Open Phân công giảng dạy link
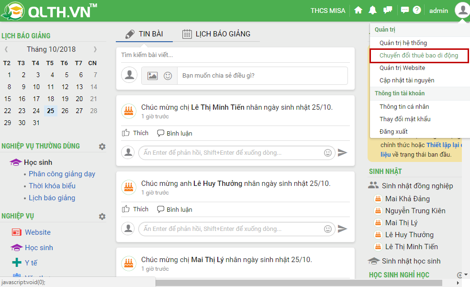Image resolution: width=470 pixels, height=287 pixels. click(62, 174)
